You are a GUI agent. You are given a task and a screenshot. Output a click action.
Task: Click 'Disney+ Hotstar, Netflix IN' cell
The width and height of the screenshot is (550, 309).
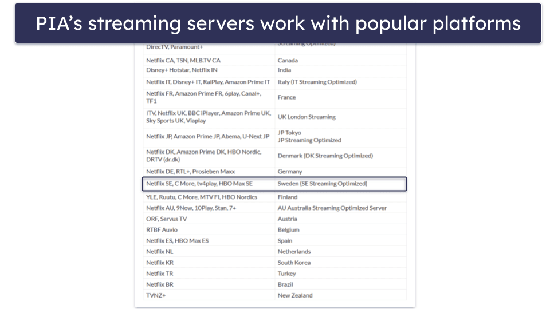(x=209, y=70)
